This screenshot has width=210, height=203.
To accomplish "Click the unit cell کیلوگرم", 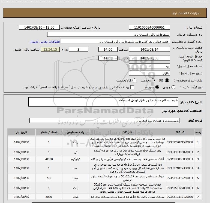I will (x=76, y=159).
